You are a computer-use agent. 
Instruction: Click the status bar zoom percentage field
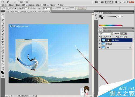[8, 96]
